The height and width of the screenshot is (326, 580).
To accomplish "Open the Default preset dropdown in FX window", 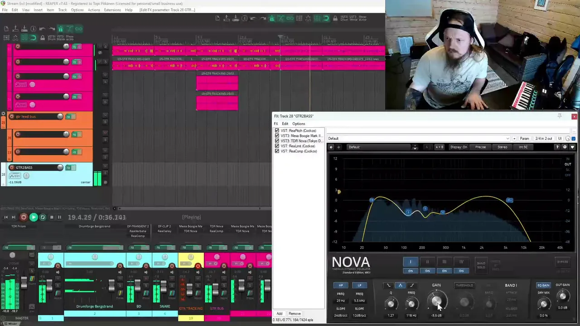I will [418, 139].
